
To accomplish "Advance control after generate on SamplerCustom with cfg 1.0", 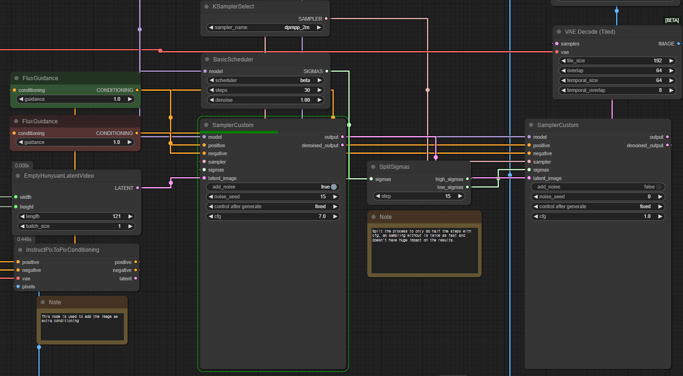I will [660, 206].
